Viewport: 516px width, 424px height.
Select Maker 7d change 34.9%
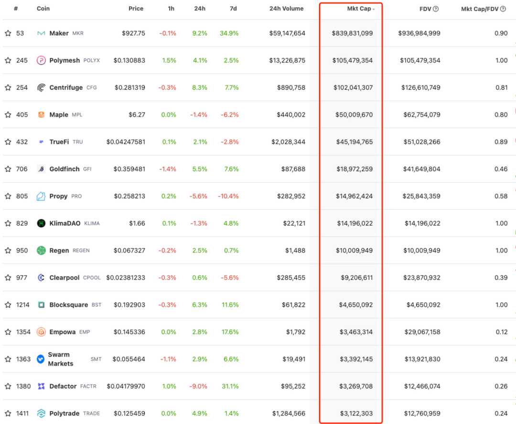pyautogui.click(x=229, y=33)
